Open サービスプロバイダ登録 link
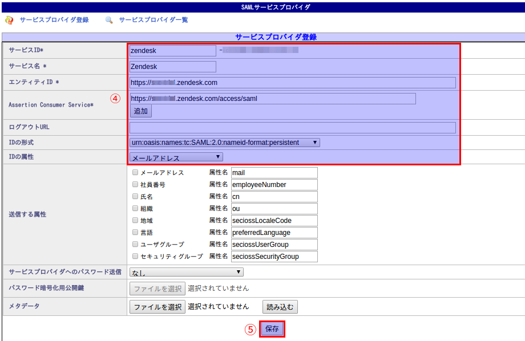The height and width of the screenshot is (341, 525). click(54, 20)
